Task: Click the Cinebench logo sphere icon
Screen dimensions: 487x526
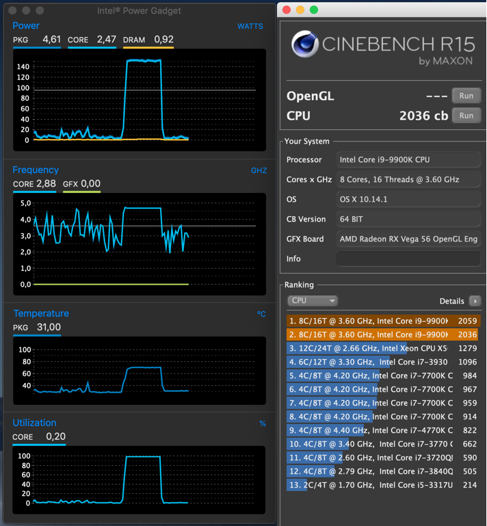Action: pos(304,44)
